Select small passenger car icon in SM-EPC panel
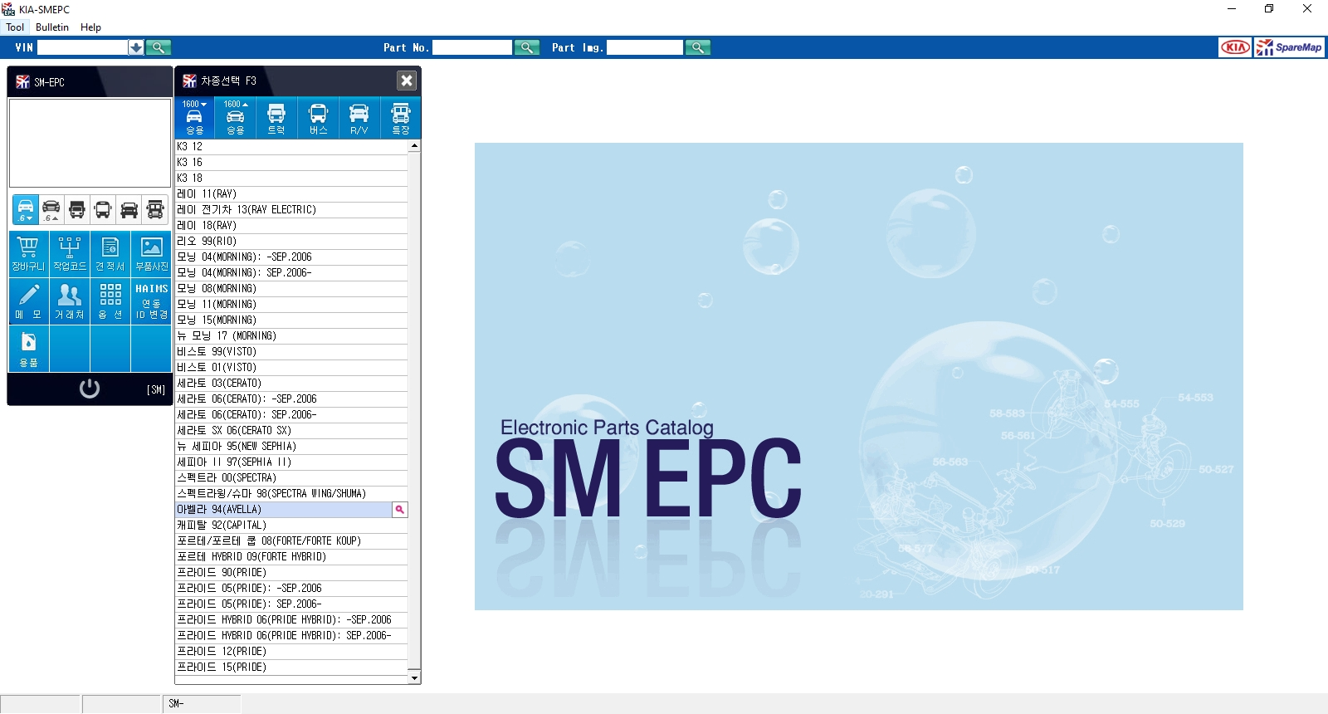1328x714 pixels. click(x=26, y=209)
